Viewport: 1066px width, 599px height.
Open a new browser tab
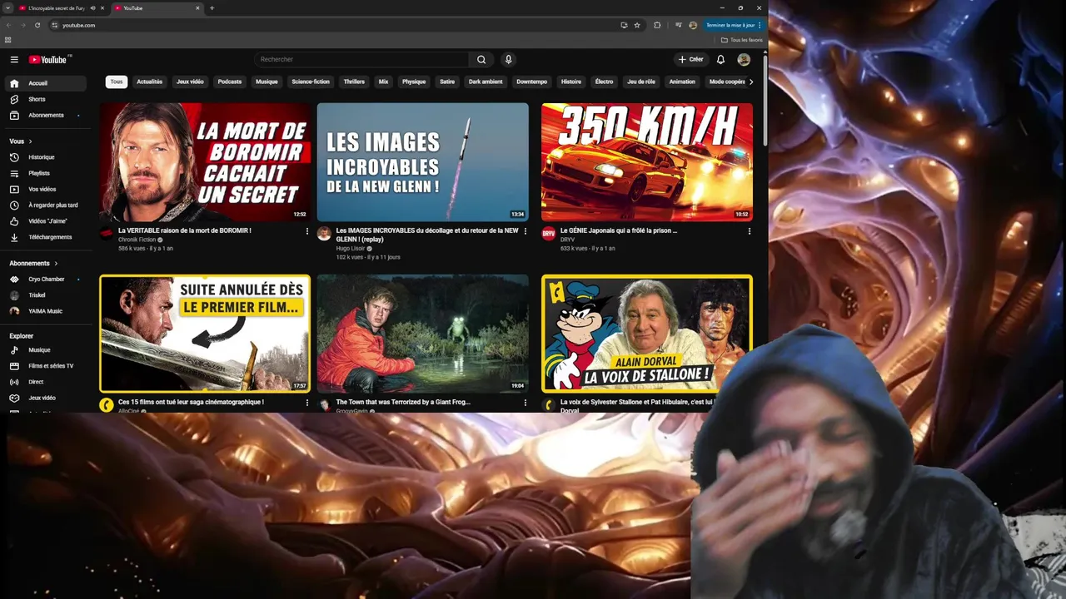coord(212,7)
